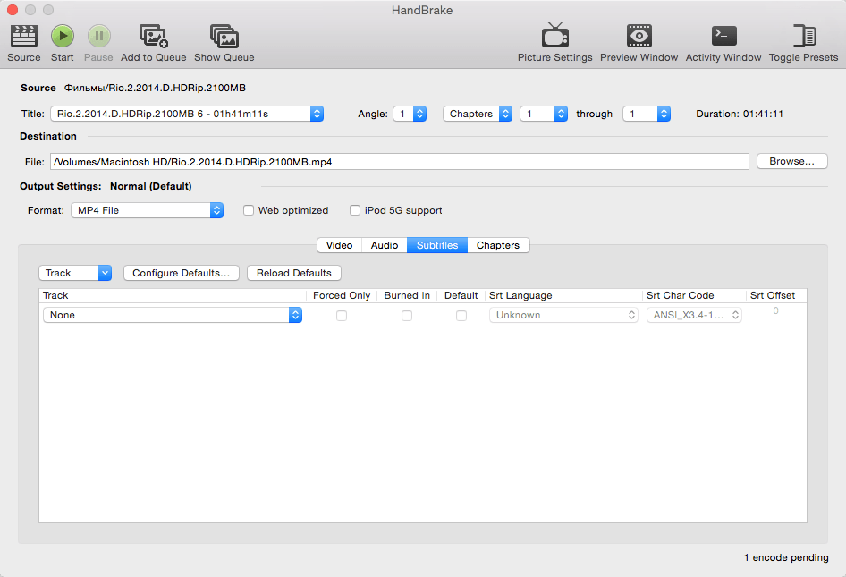Click the Forced Only column header

(x=342, y=295)
